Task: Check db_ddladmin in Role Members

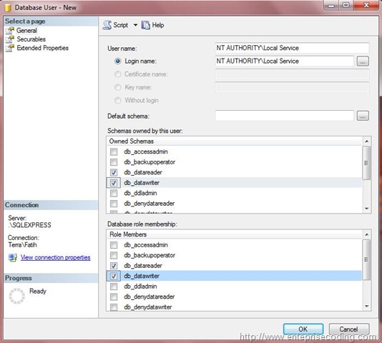Action: point(114,287)
